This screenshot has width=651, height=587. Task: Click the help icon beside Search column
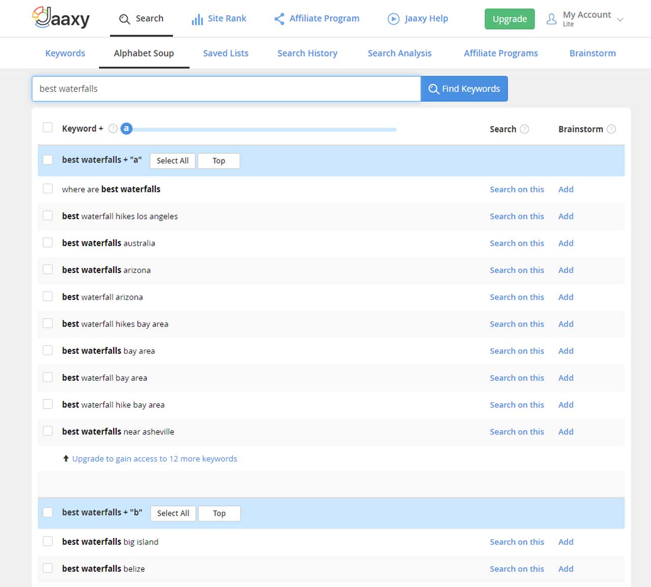525,129
